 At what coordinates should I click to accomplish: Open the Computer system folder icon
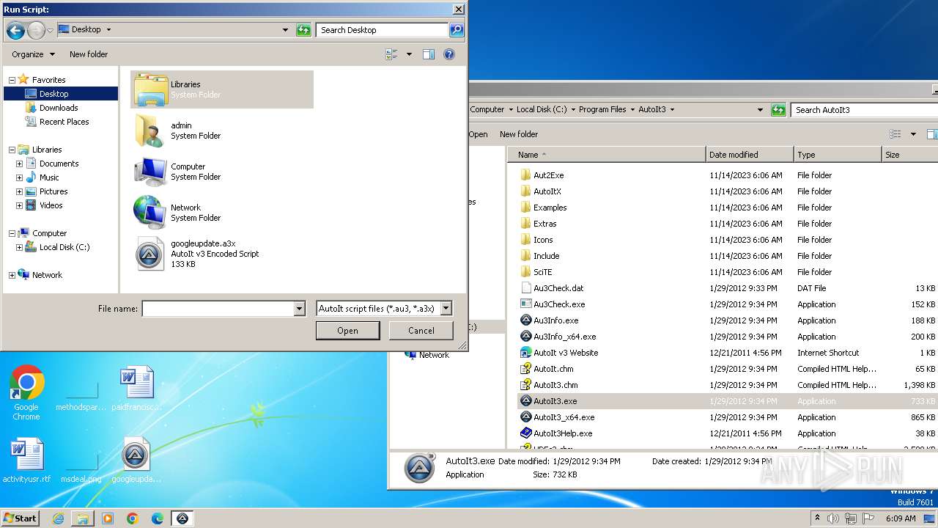(x=150, y=172)
